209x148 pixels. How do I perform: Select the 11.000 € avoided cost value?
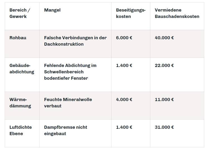click(164, 100)
